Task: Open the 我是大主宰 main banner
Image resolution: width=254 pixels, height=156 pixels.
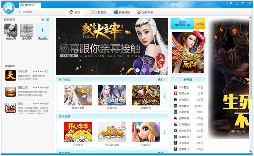Action: coord(112,46)
